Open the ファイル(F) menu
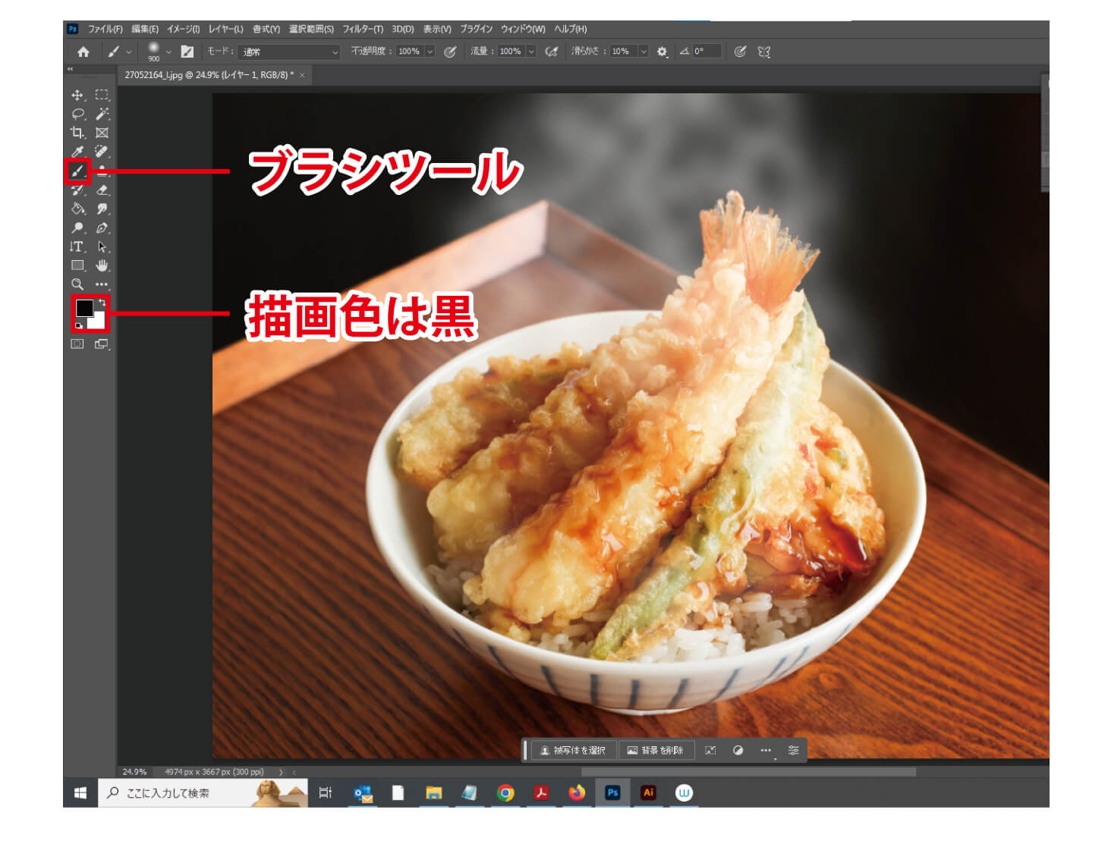 point(105,29)
